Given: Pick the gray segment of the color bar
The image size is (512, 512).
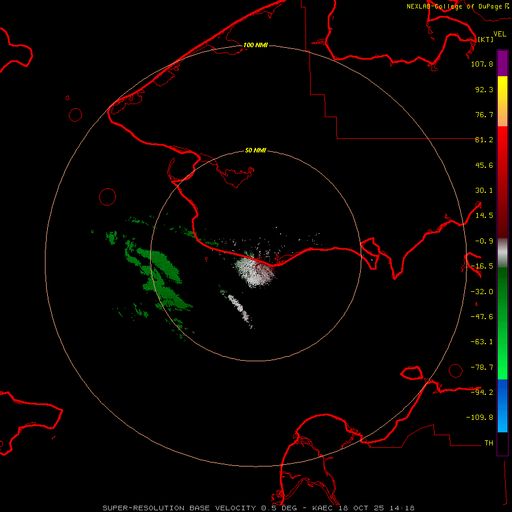Looking at the screenshot, I should [x=502, y=253].
